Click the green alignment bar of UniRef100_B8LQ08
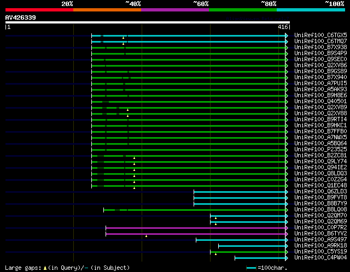 point(195,210)
